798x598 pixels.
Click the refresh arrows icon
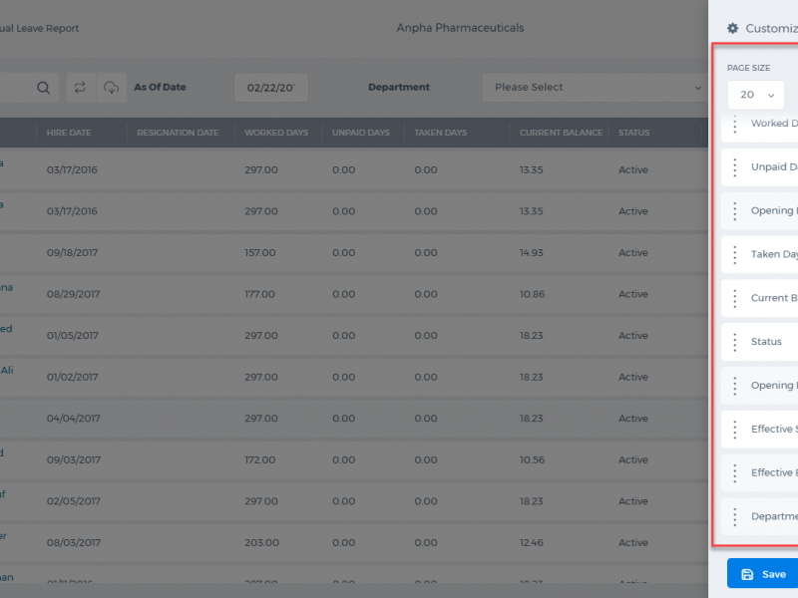click(80, 88)
